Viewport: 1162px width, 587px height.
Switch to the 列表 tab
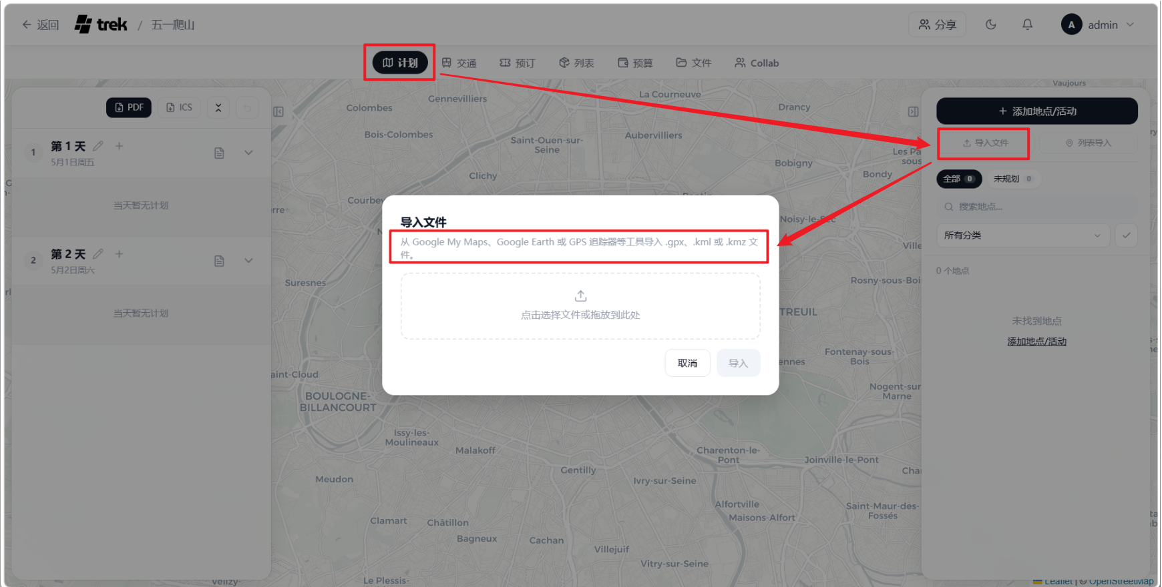(576, 63)
